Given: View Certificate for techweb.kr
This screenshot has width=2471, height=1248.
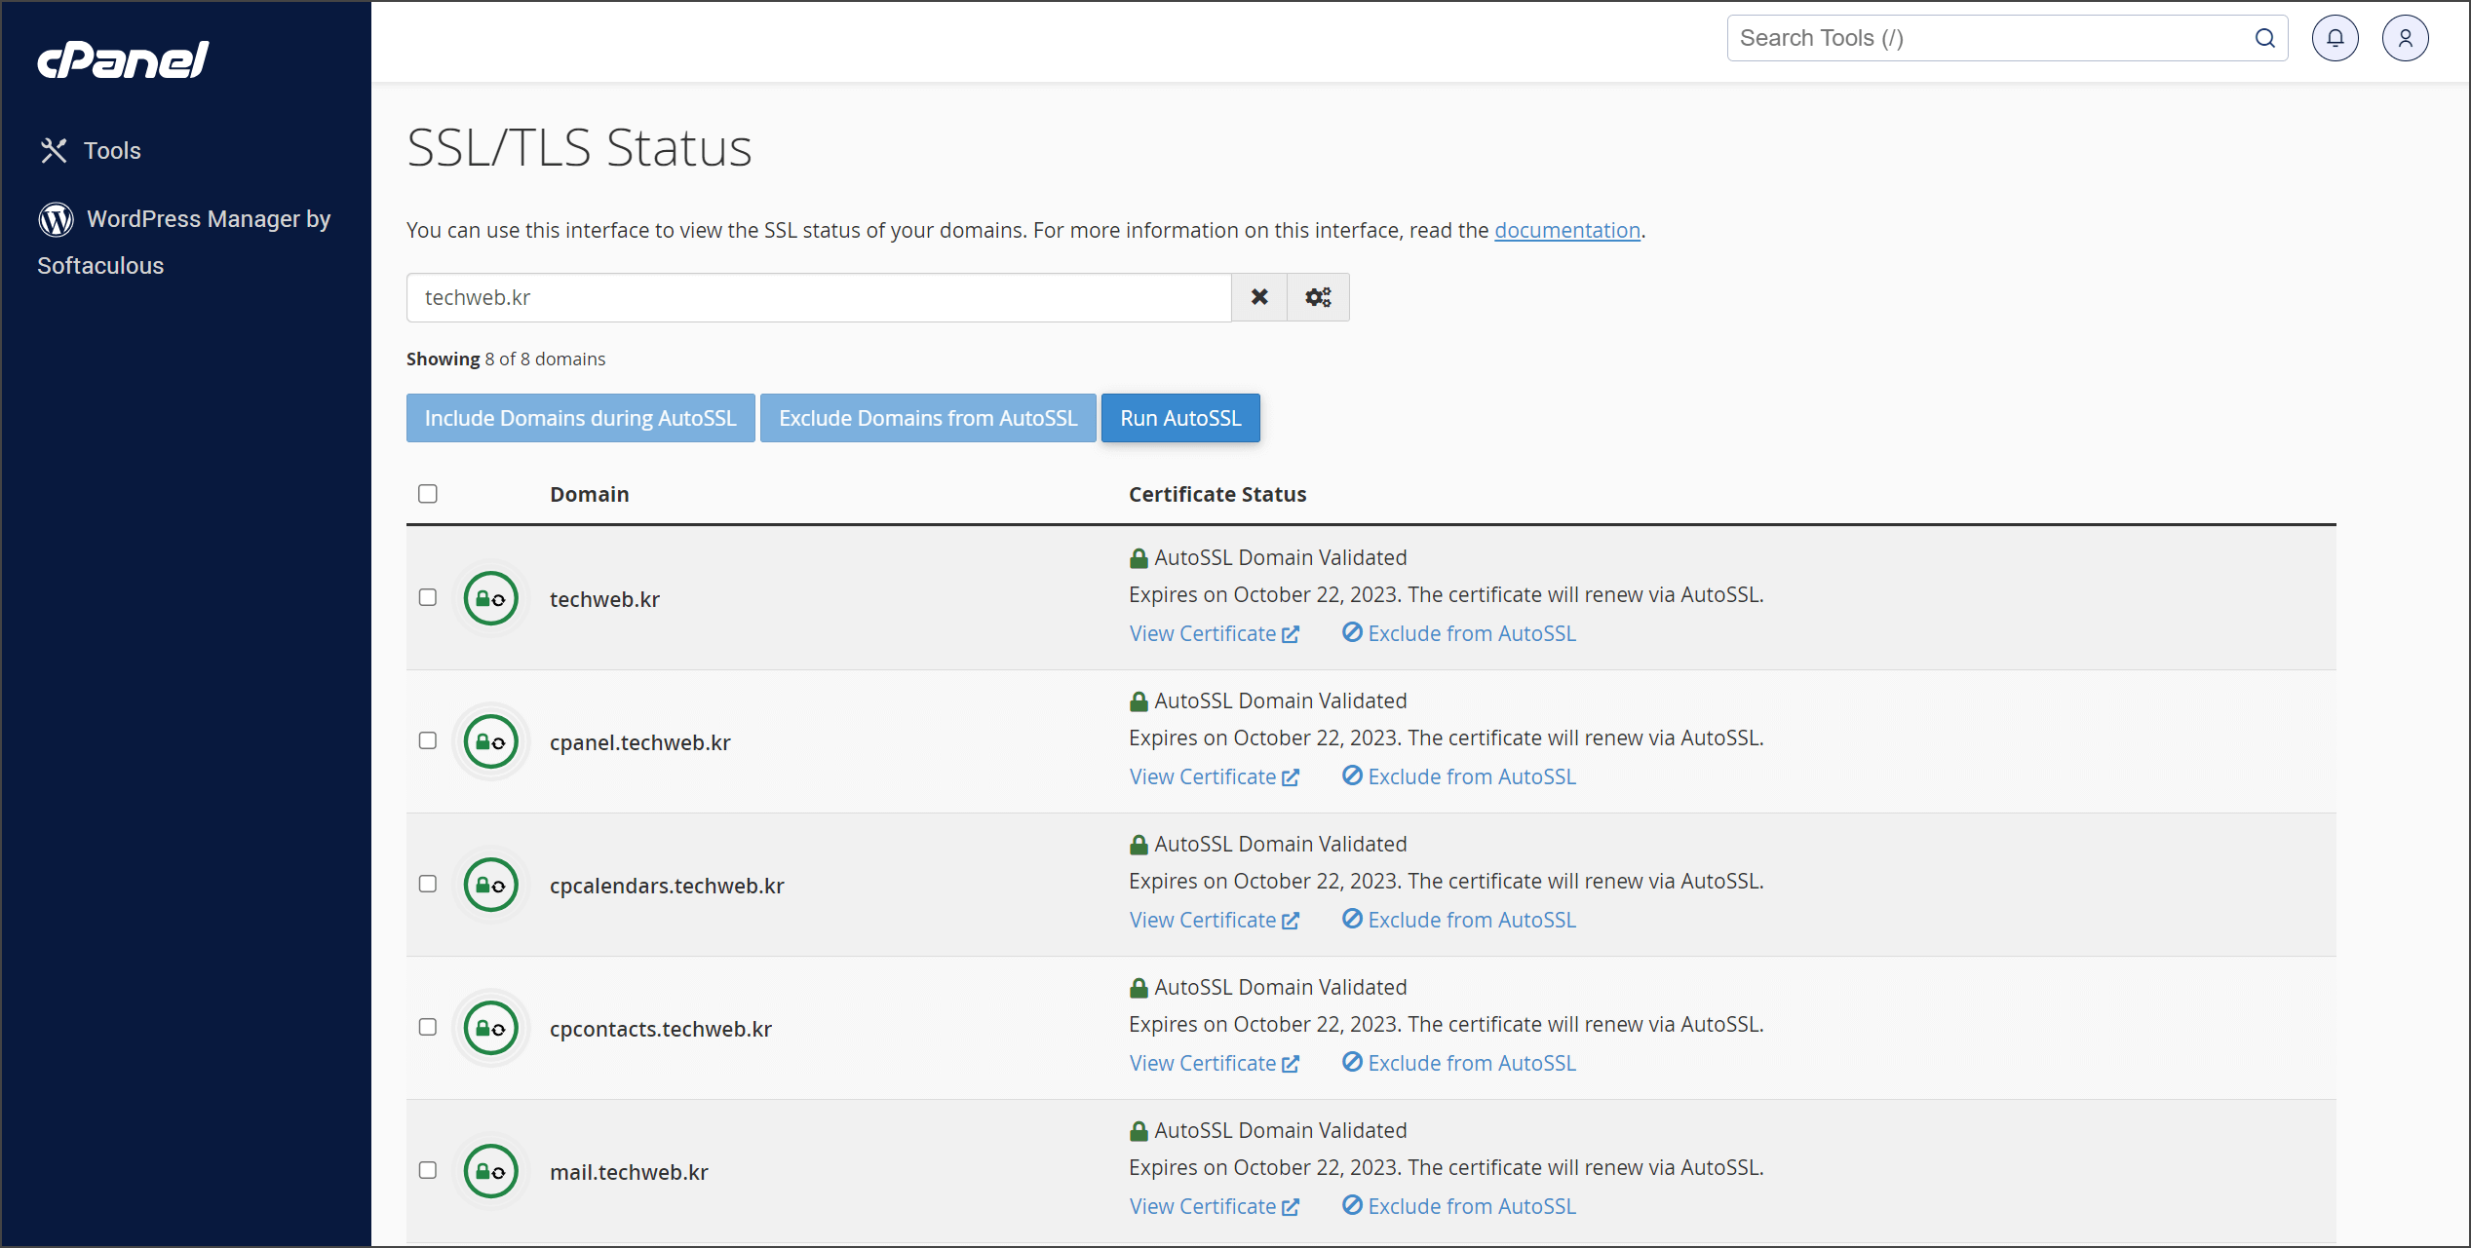Looking at the screenshot, I should click(1214, 633).
